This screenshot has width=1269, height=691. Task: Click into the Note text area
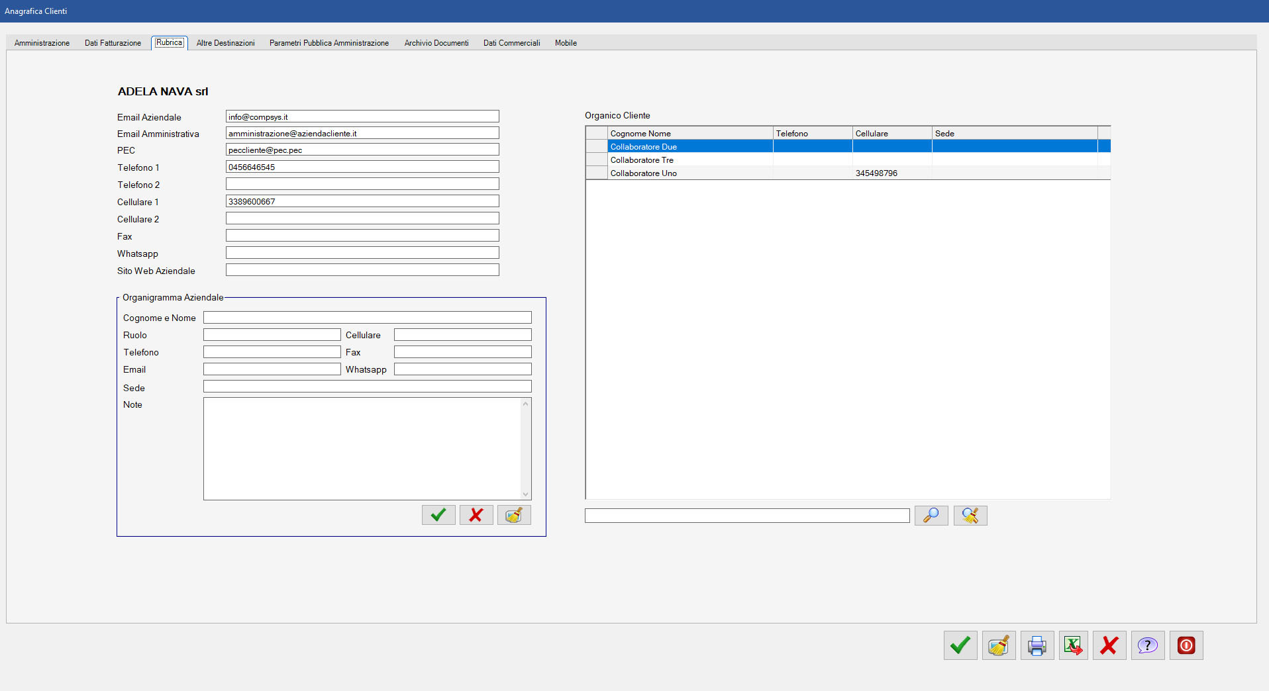[362, 448]
